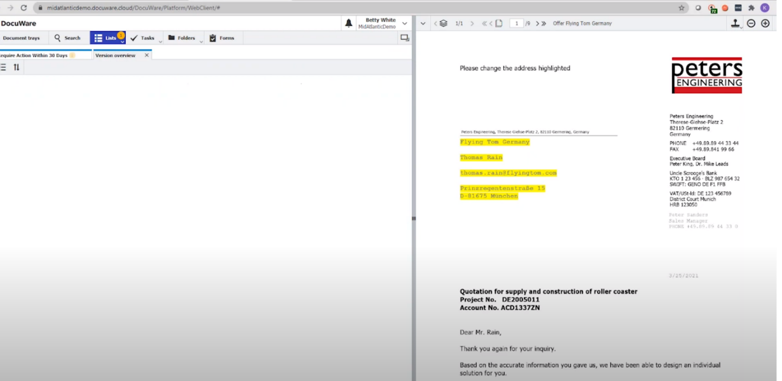Click the window layout icon beside Forms row
The width and height of the screenshot is (782, 381).
click(405, 38)
